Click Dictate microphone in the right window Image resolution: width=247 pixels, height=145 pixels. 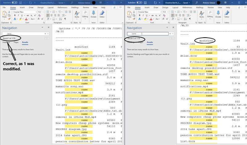(x=218, y=14)
